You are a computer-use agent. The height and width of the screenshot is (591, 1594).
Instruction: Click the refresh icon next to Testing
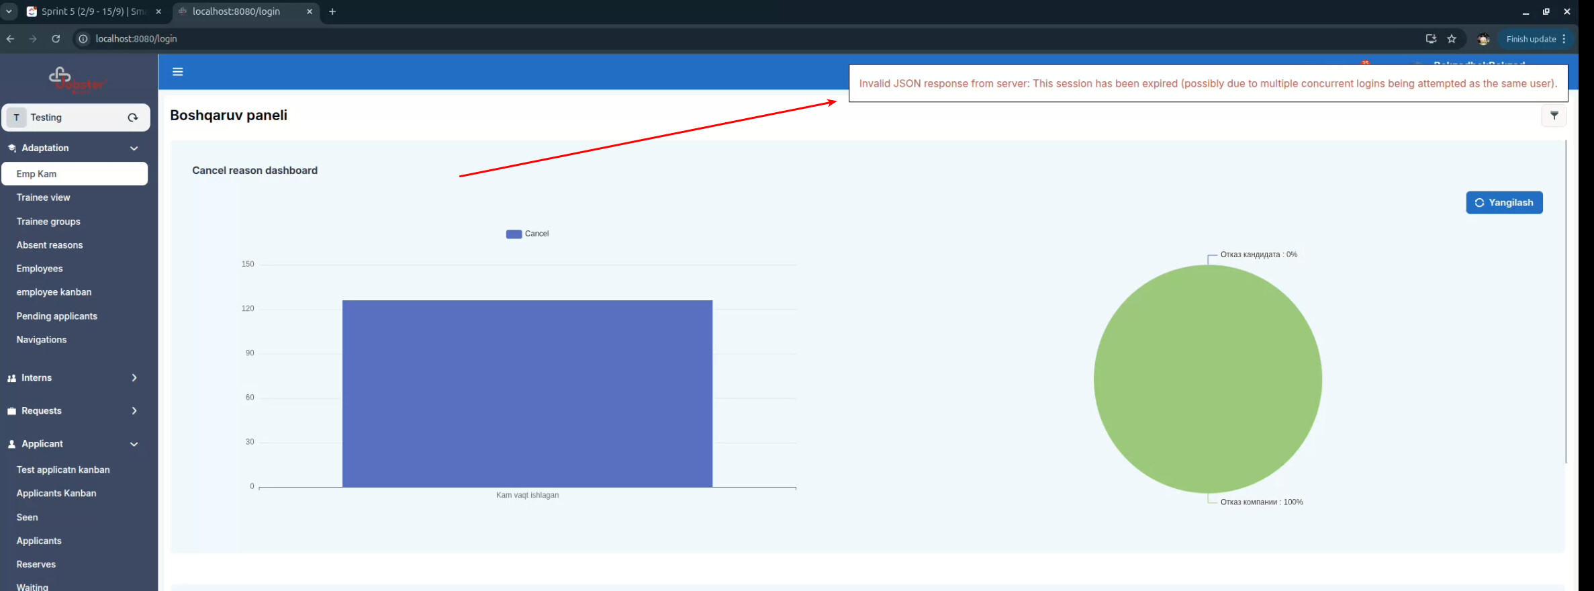click(x=133, y=118)
